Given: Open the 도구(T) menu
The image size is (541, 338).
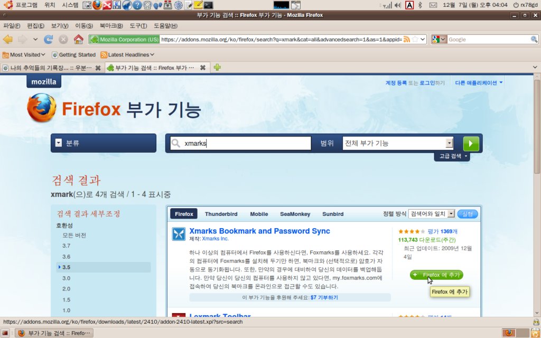Looking at the screenshot, I should 138,26.
